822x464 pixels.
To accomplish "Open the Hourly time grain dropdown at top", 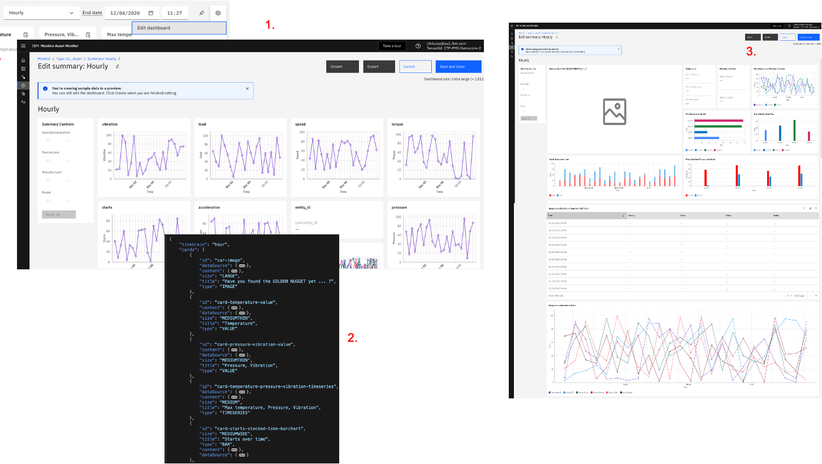I will 41,12.
